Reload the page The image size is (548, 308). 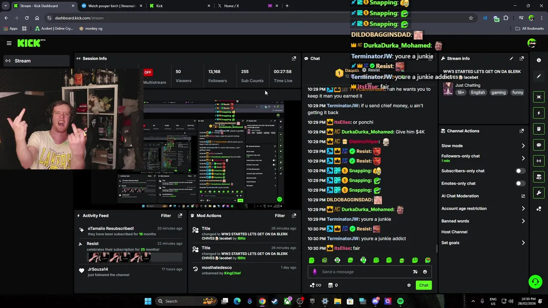pyautogui.click(x=27, y=18)
